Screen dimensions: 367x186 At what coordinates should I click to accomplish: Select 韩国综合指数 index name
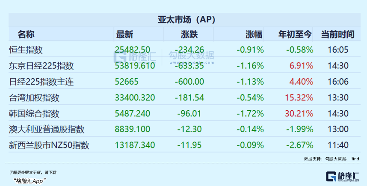tap(34, 113)
